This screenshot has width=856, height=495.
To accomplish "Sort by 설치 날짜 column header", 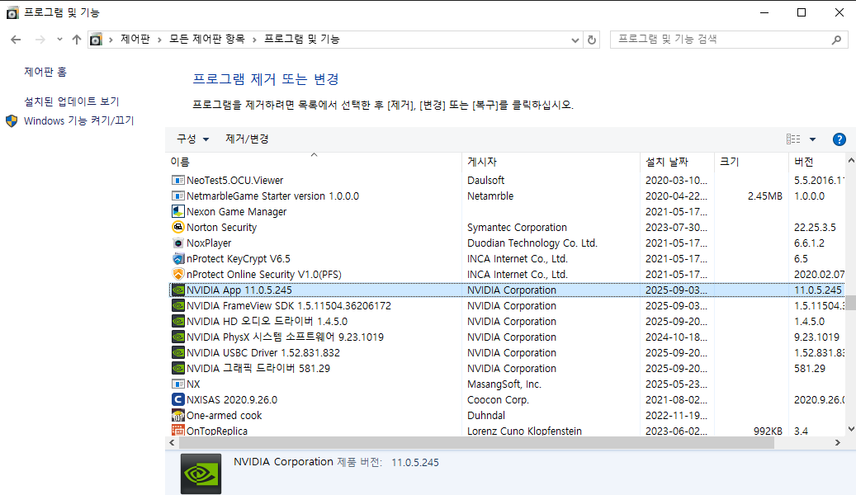I will pyautogui.click(x=677, y=162).
